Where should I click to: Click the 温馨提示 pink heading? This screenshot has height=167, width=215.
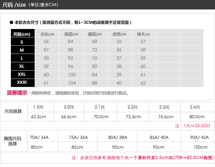pyautogui.click(x=17, y=93)
